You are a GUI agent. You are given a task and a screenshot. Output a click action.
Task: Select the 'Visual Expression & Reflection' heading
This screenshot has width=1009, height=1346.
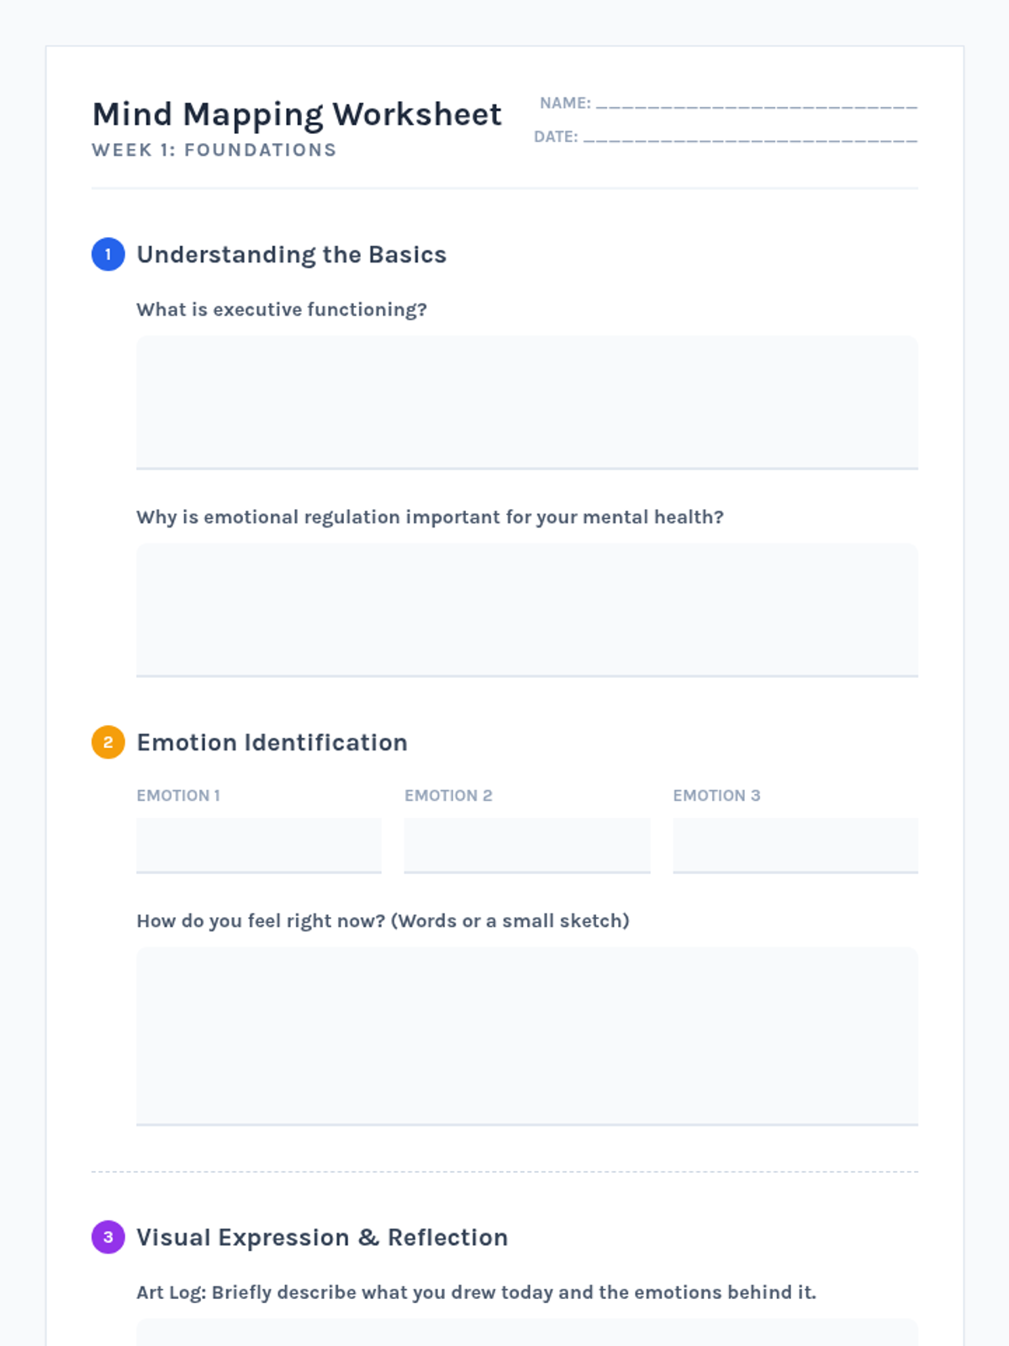[322, 1237]
